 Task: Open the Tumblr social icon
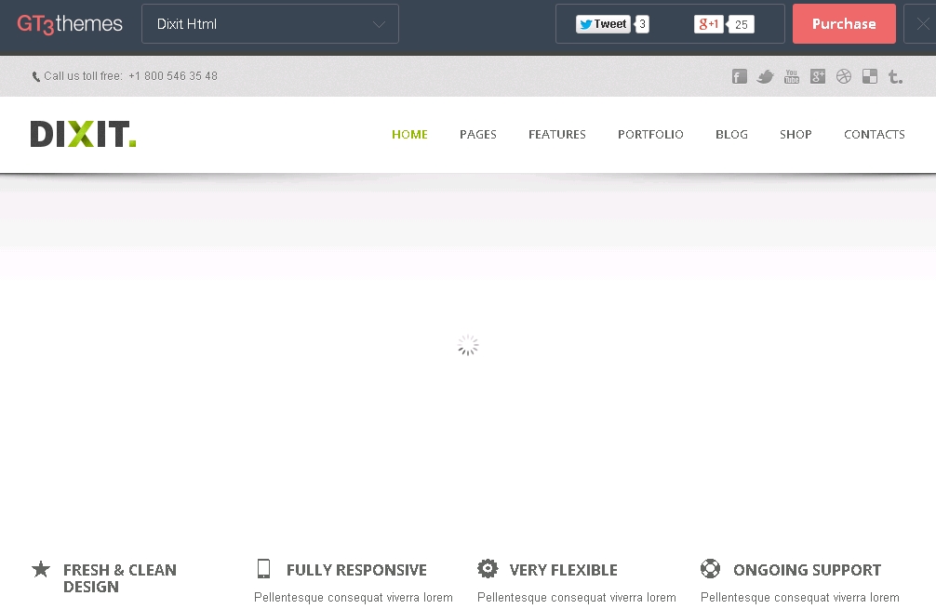tap(895, 77)
